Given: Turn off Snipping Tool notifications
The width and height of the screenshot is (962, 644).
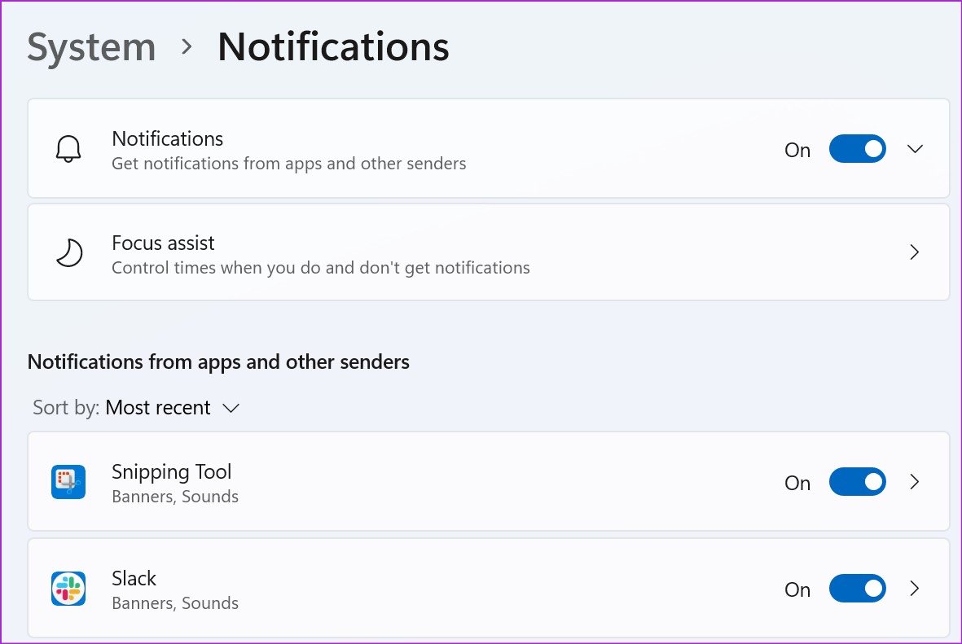Looking at the screenshot, I should pyautogui.click(x=857, y=482).
